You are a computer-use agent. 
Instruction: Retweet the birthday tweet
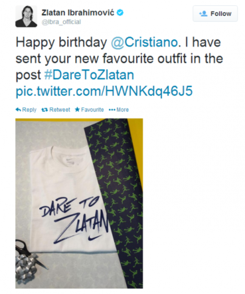(x=56, y=110)
